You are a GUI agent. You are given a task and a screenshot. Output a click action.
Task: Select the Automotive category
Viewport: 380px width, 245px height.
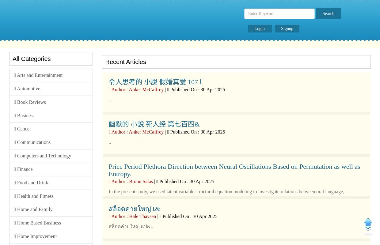coord(51,89)
